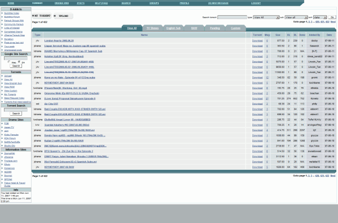338x223 pixels.
Task: Focus the Google Site Search text box
Action: click(16, 58)
